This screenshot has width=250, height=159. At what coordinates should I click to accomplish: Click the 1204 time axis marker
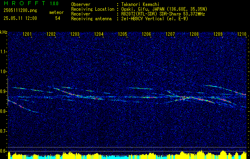click(99, 34)
